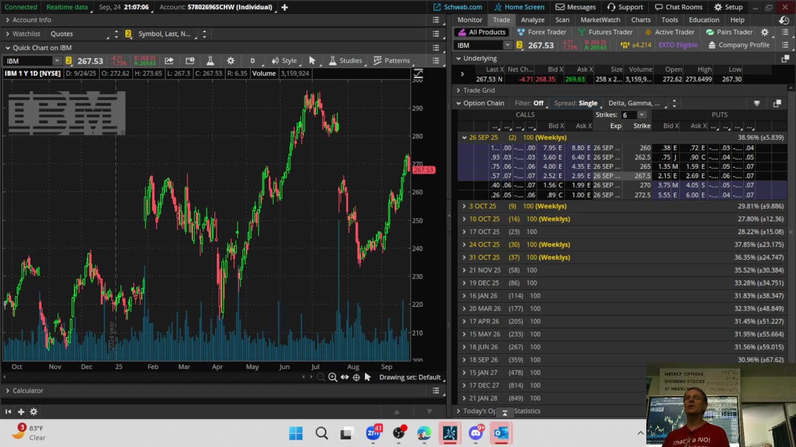Zoom in on the chart

click(333, 377)
